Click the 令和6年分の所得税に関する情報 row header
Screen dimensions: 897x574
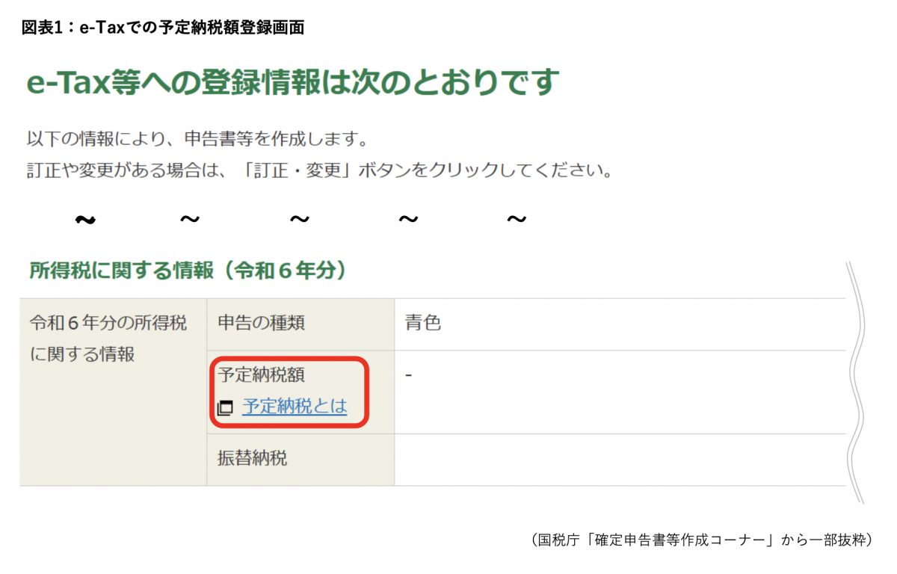tap(112, 339)
